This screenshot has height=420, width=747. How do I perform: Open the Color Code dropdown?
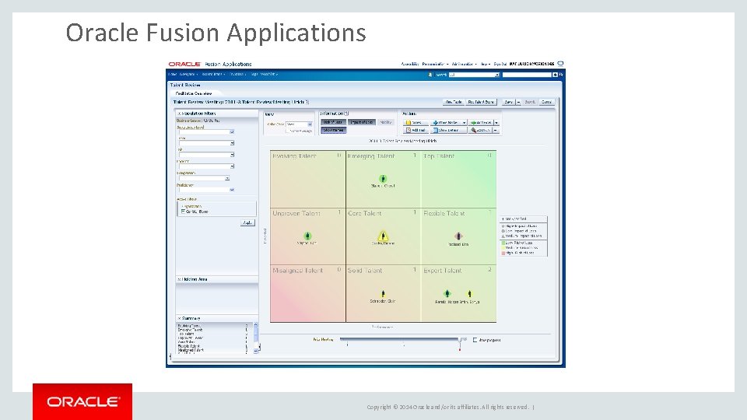click(310, 124)
